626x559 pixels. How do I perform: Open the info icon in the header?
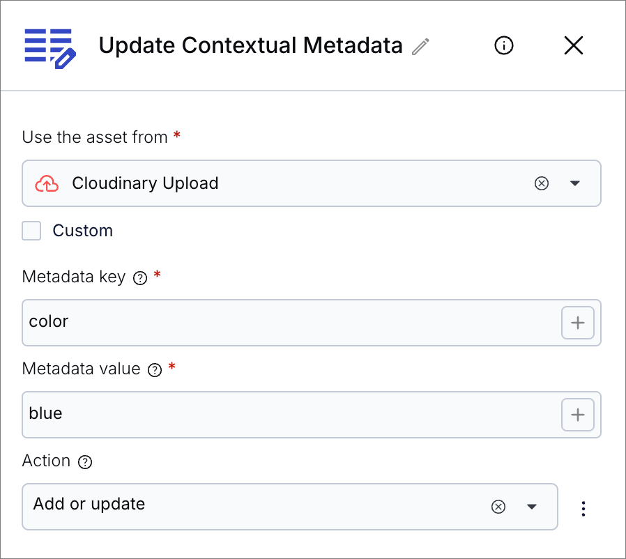pos(503,46)
